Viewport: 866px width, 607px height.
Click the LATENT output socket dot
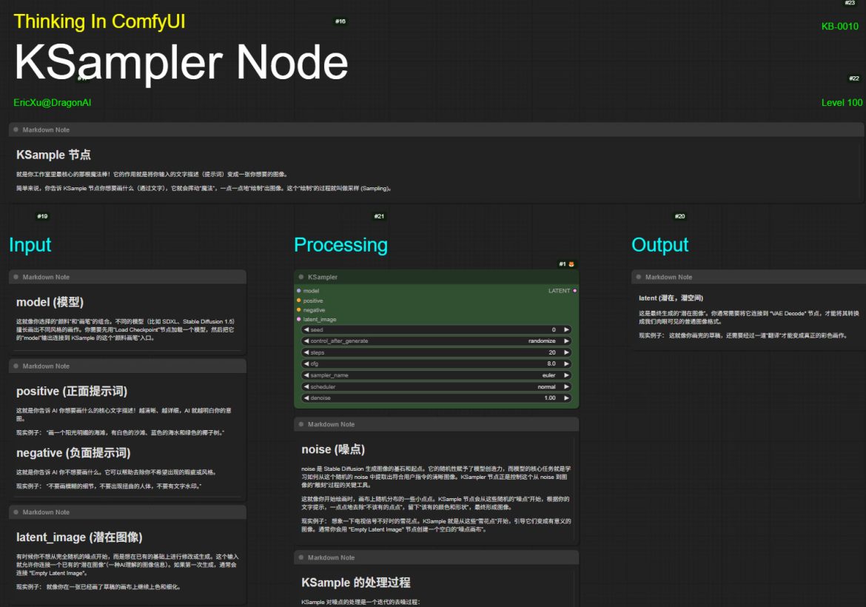click(x=575, y=291)
